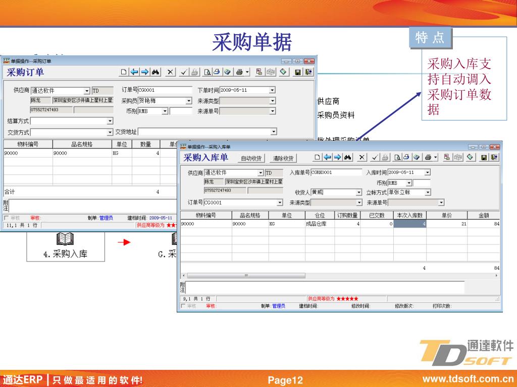Image resolution: width=517 pixels, height=387 pixels.
Task: Click 自动收货 button
Action: (x=251, y=158)
